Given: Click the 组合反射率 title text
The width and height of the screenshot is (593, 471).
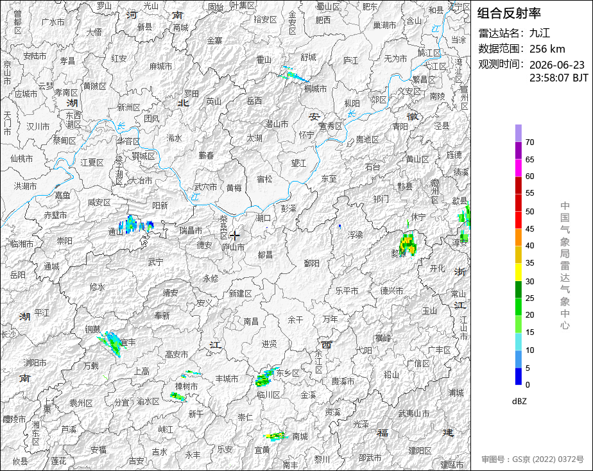Looking at the screenshot, I should [509, 13].
